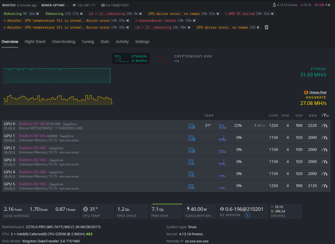Go to the Overclocking tab
This screenshot has width=335, height=244.
[64, 42]
